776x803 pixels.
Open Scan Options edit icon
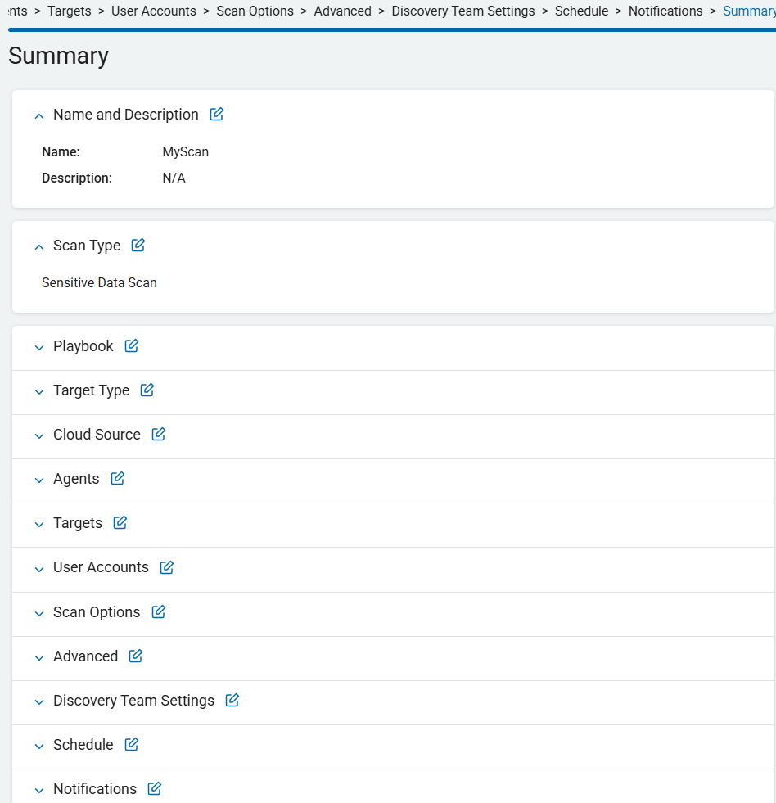click(x=159, y=611)
